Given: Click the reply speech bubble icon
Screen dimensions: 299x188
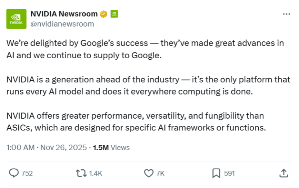Looking at the screenshot, I should pos(14,173).
